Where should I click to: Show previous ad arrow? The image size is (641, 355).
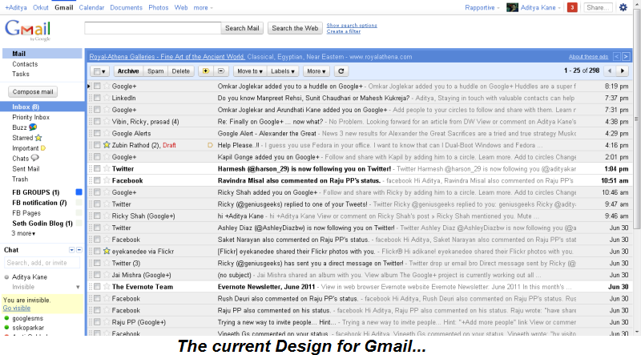coord(617,56)
